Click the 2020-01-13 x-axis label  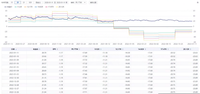8,44
